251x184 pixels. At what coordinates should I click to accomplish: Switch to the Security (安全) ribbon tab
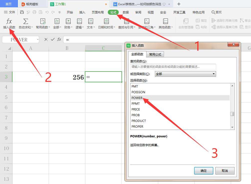(163, 12)
